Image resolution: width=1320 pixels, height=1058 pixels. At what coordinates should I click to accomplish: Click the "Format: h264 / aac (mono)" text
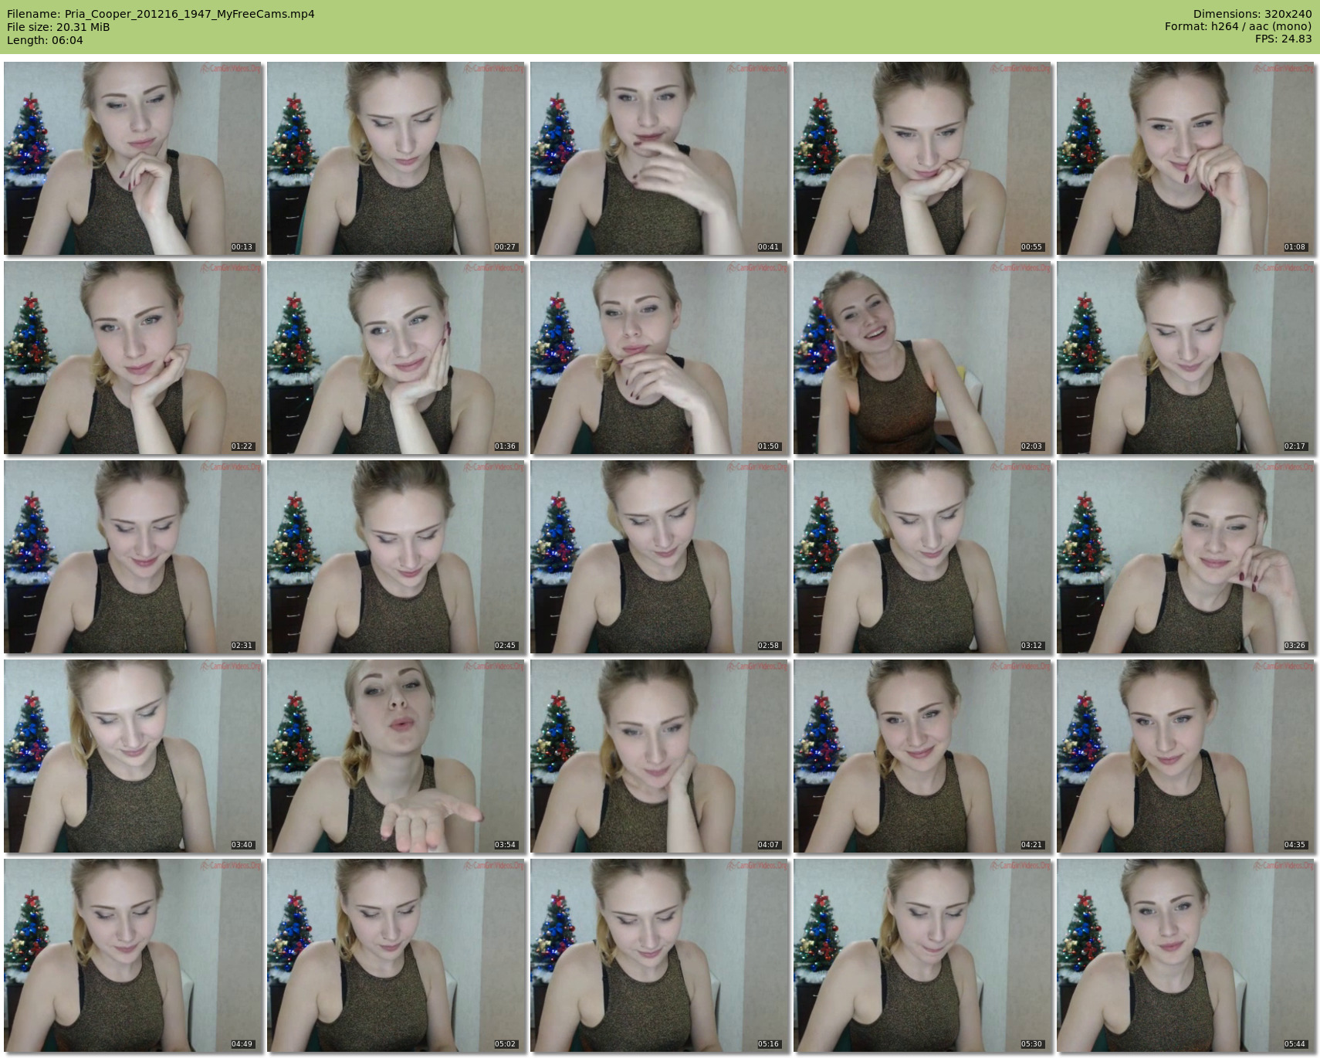[x=1238, y=27]
